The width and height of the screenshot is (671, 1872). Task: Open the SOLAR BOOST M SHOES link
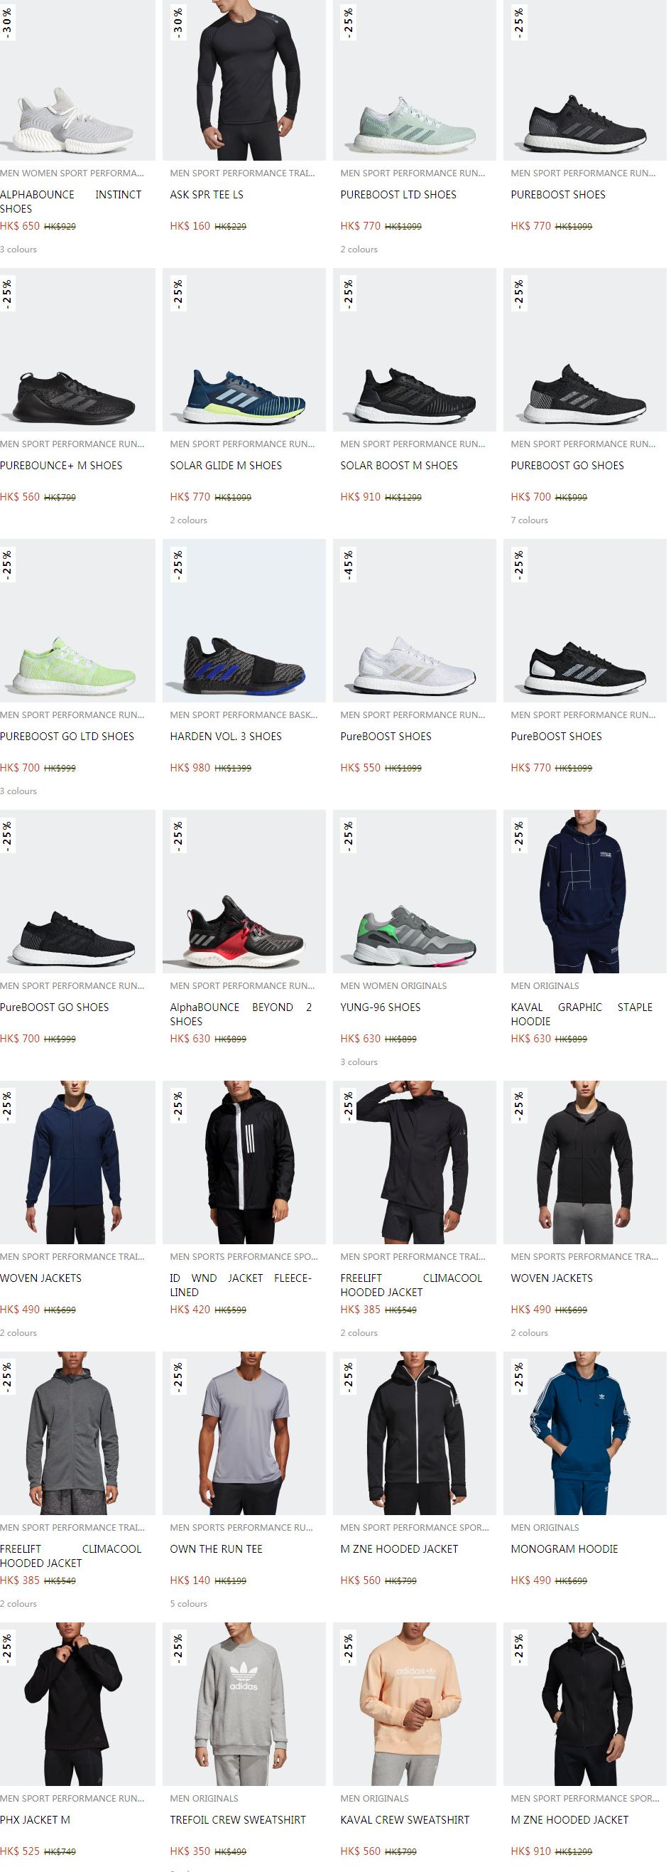point(399,466)
